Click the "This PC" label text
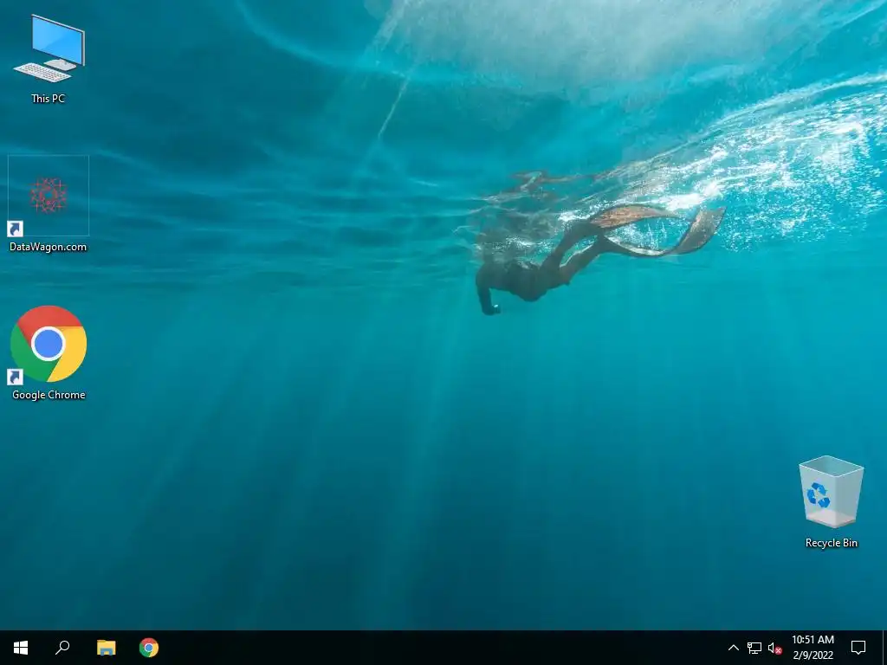This screenshot has width=887, height=665. point(49,99)
